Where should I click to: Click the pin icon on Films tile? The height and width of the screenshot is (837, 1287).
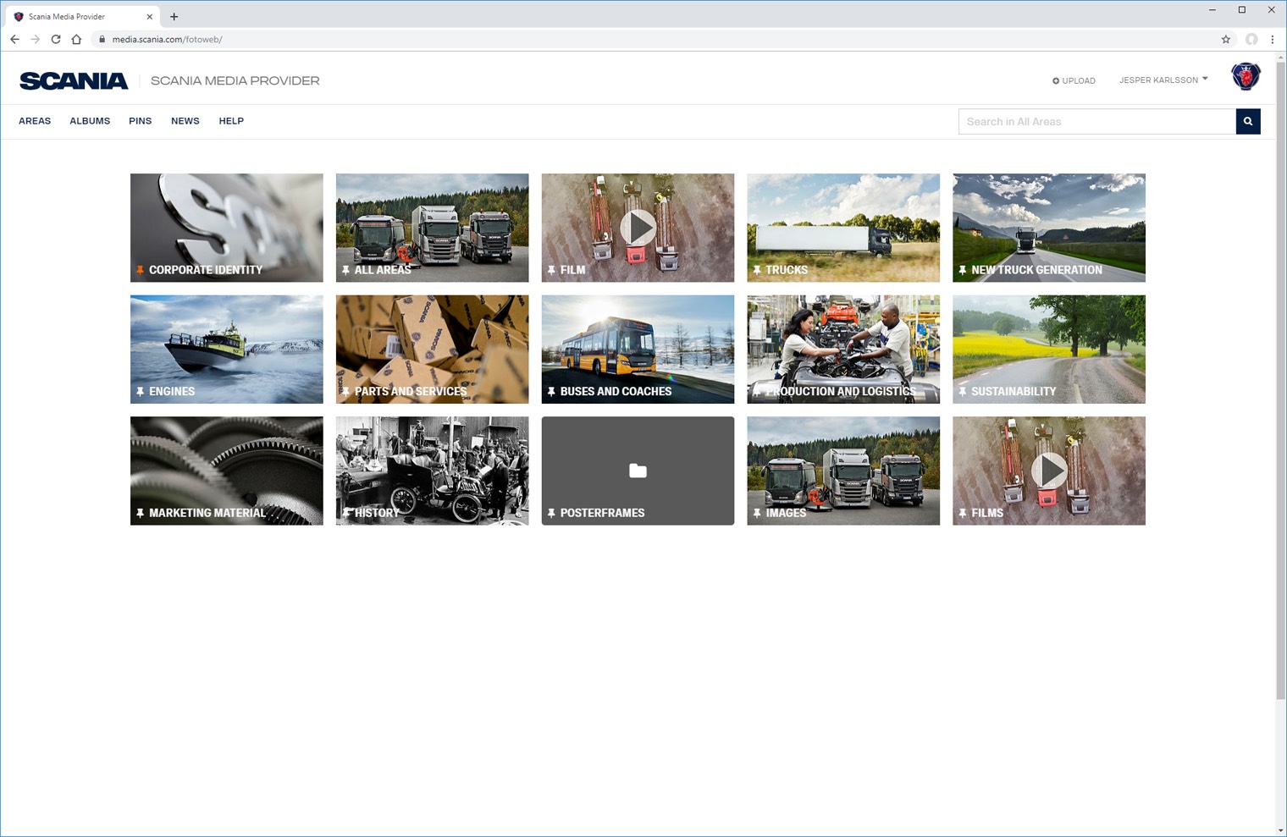click(963, 513)
